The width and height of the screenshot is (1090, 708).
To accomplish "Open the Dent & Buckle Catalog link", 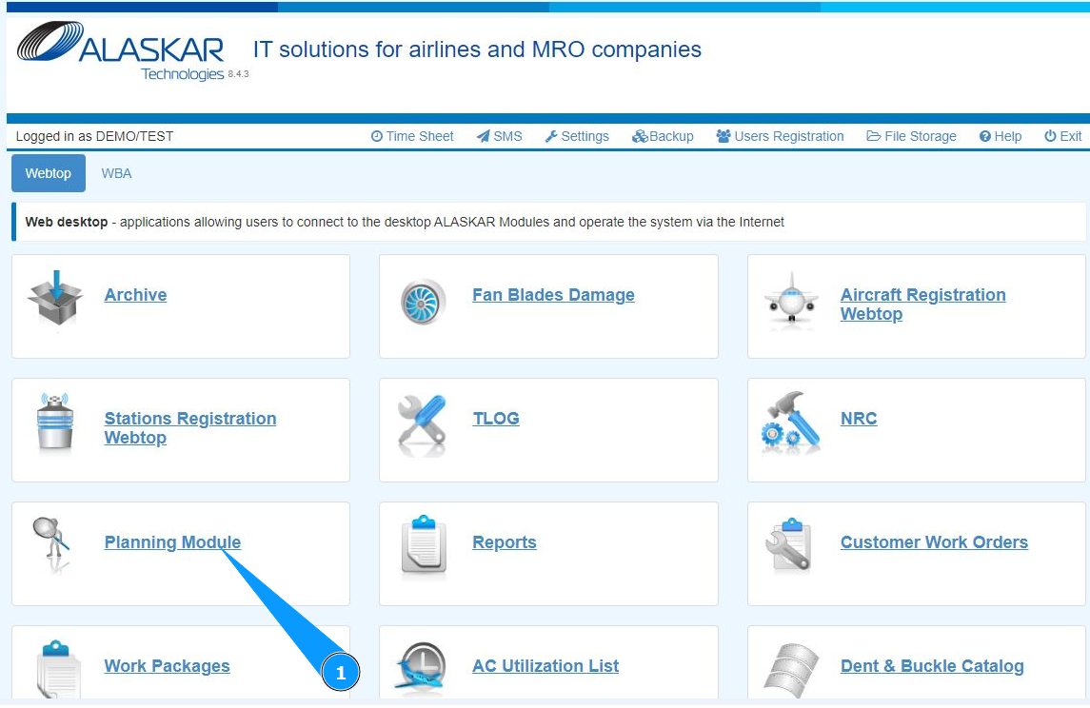I will [x=932, y=665].
